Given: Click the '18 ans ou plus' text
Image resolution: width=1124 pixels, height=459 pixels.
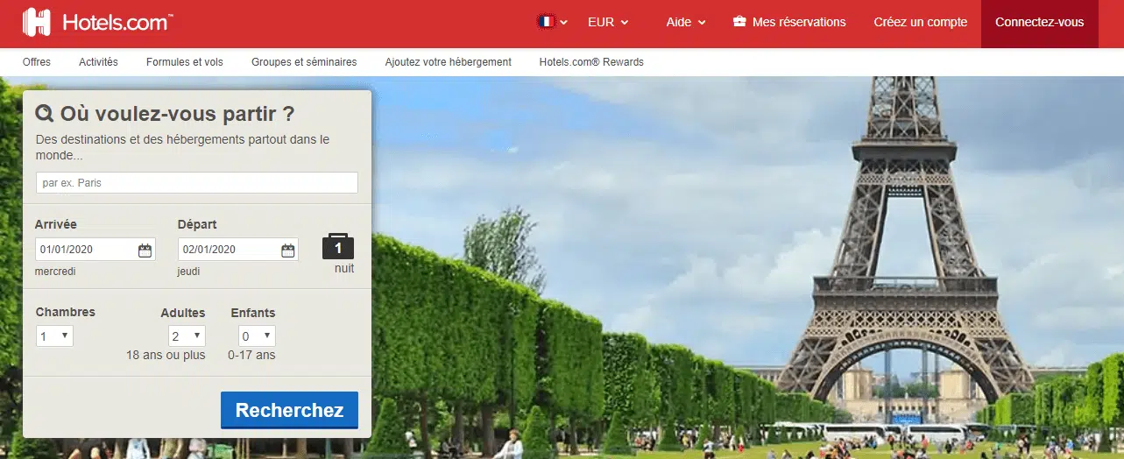Looking at the screenshot, I should [x=166, y=355].
